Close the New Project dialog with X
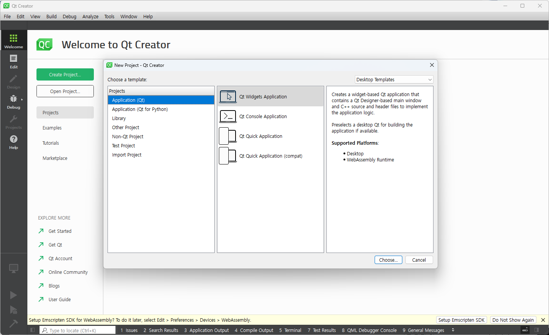Image resolution: width=549 pixels, height=335 pixels. point(432,65)
